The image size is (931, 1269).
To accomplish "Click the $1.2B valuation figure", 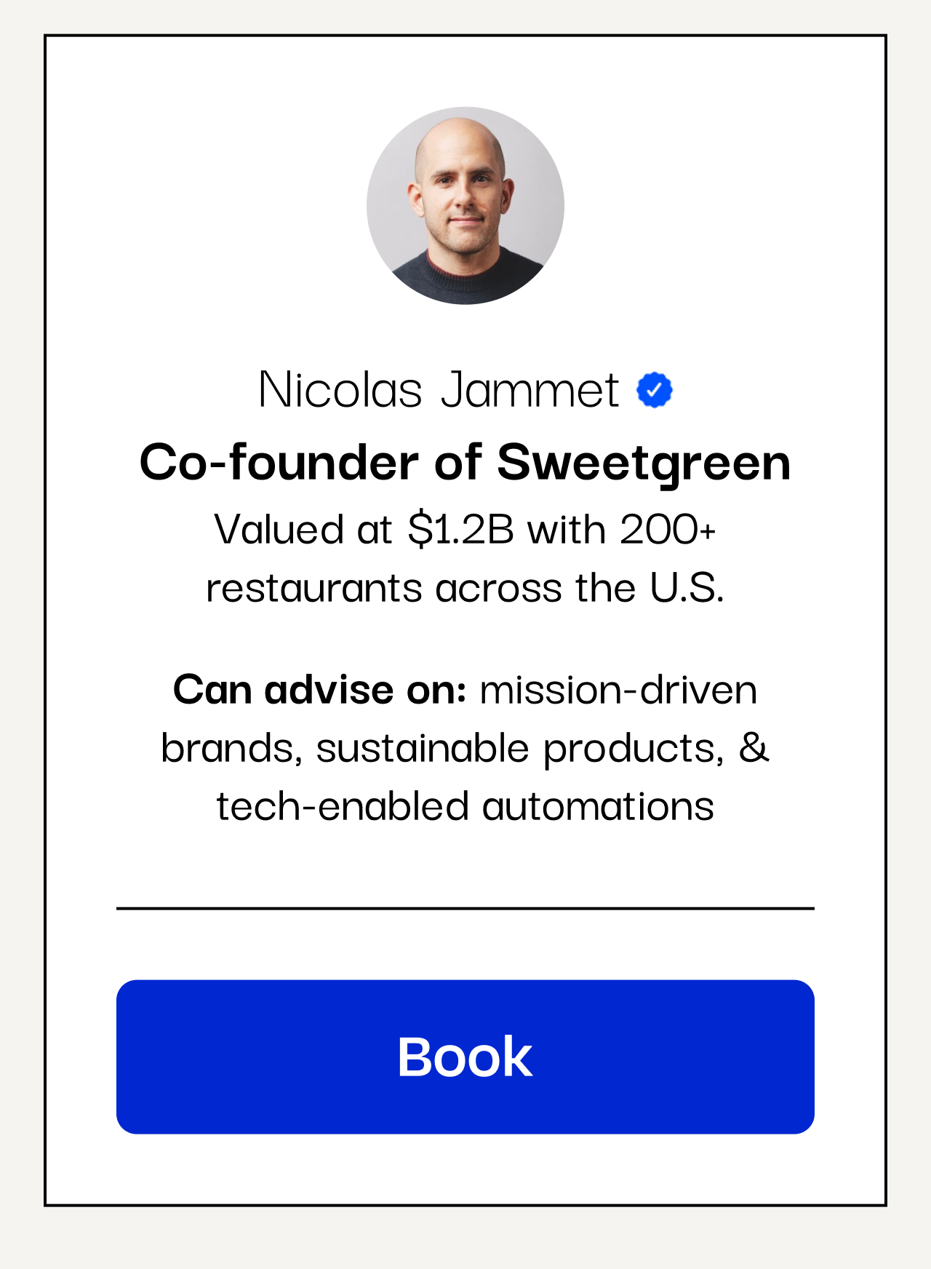I will [461, 529].
